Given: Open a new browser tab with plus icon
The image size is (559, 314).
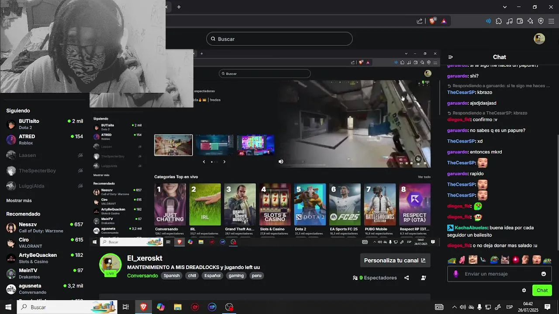Looking at the screenshot, I should pyautogui.click(x=179, y=7).
